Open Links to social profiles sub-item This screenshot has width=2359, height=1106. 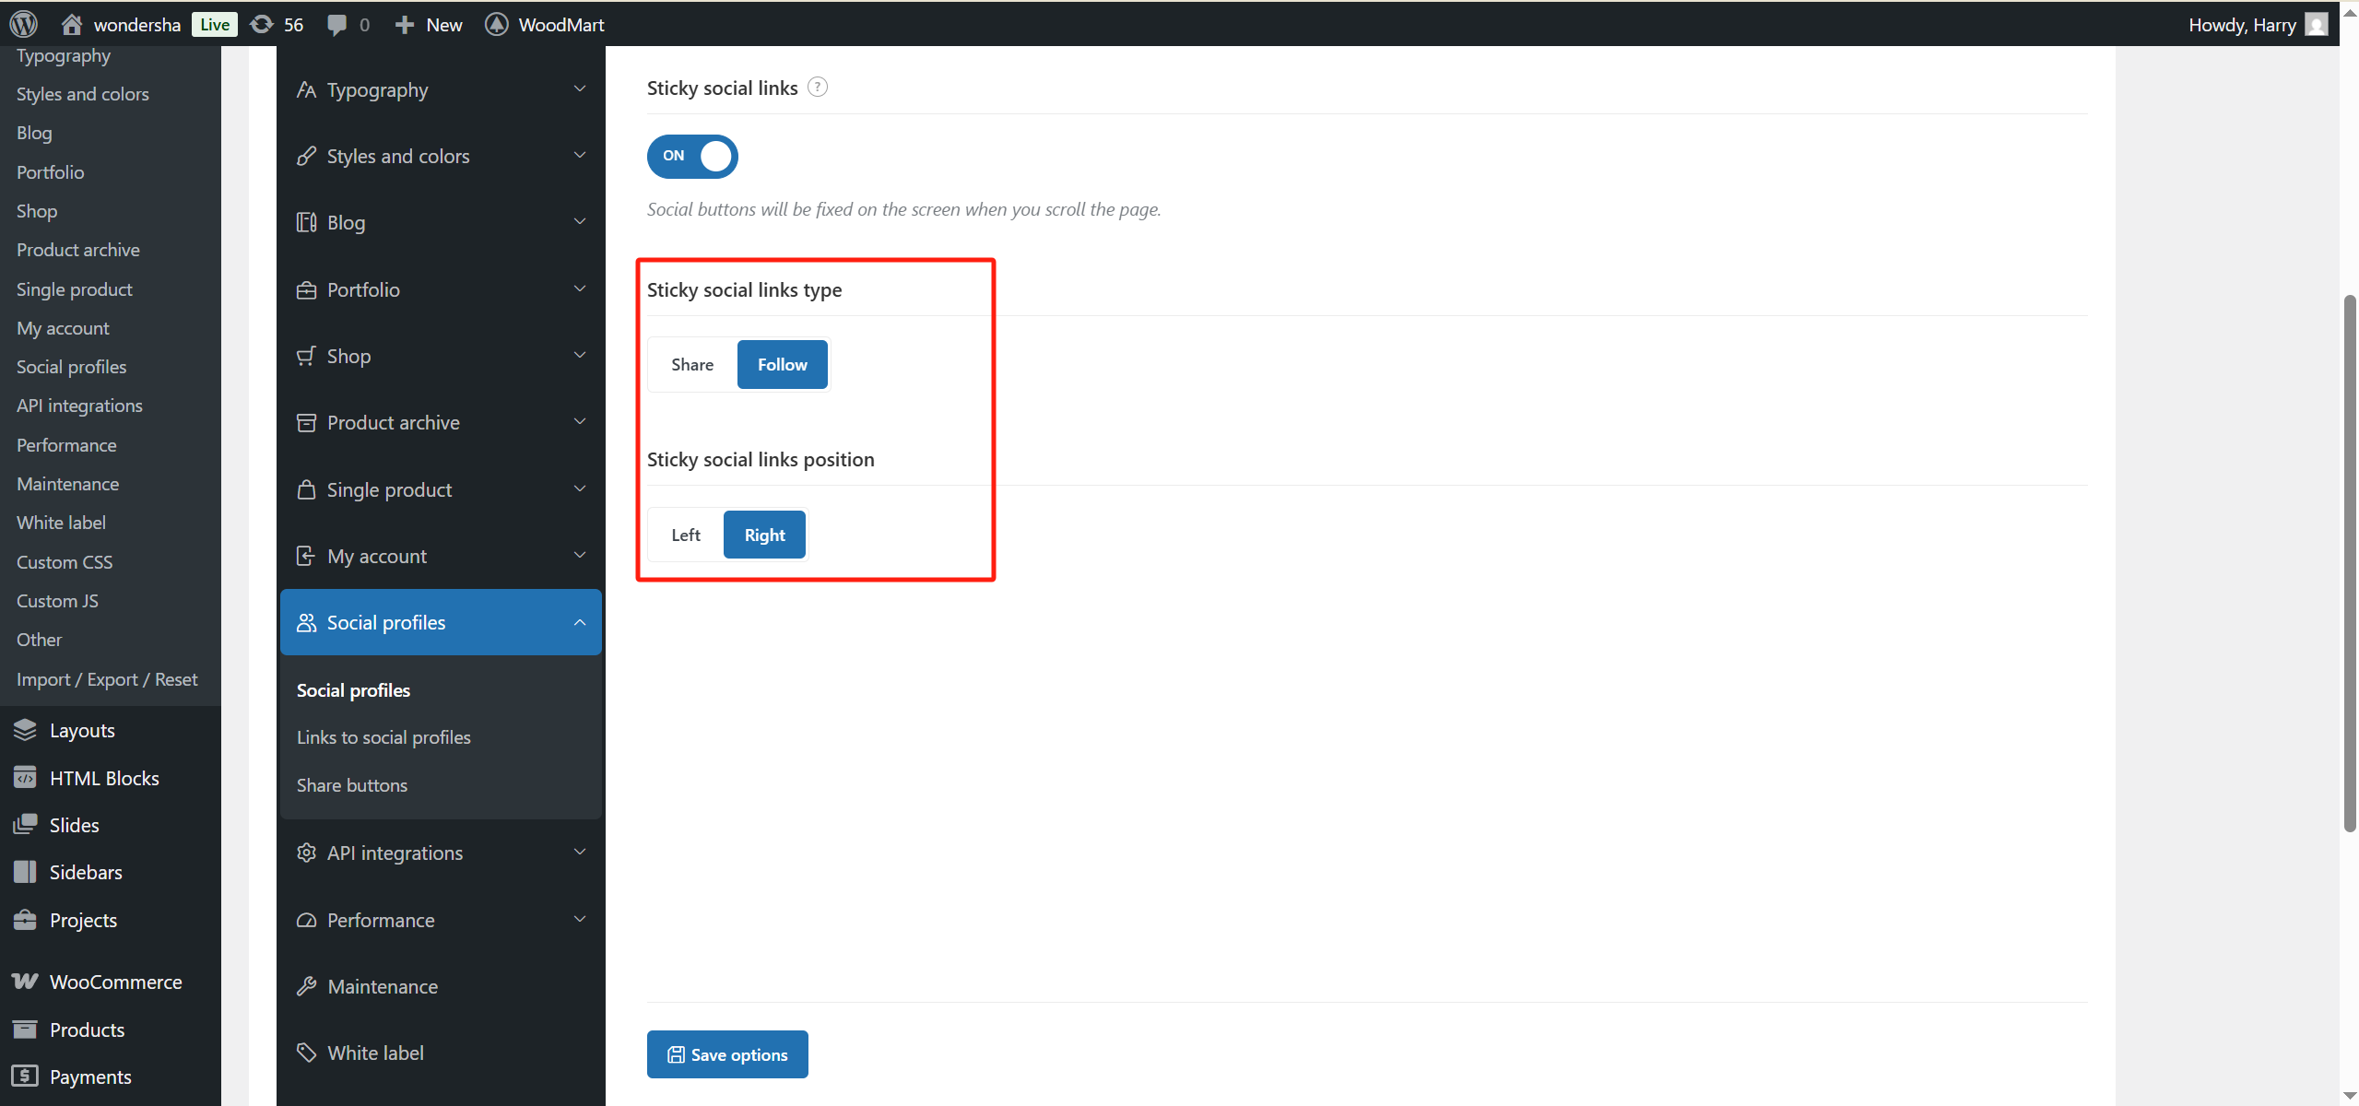coord(383,737)
